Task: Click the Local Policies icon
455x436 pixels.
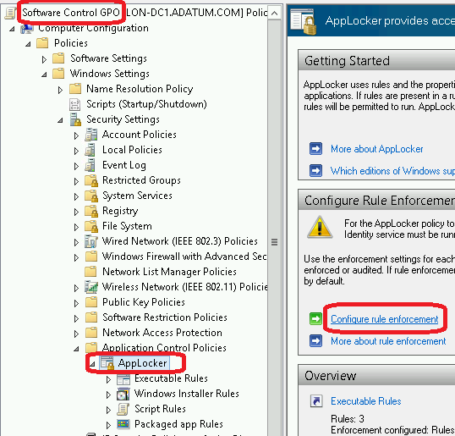Action: coord(90,150)
